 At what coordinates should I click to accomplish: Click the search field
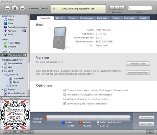(140, 8)
